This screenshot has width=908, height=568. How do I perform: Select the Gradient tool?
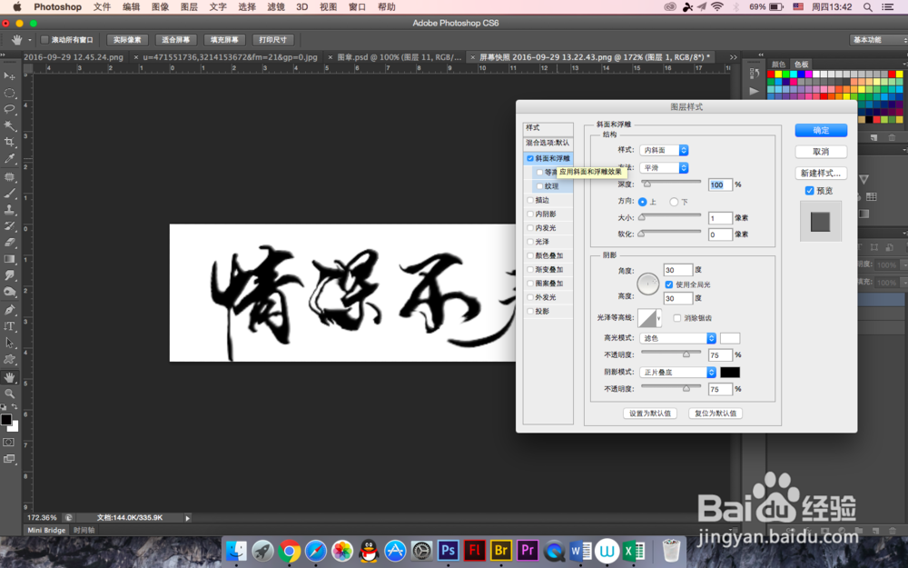[x=9, y=259]
